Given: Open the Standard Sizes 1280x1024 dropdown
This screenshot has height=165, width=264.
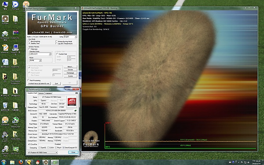Looking at the screenshot, I should point(40,54).
